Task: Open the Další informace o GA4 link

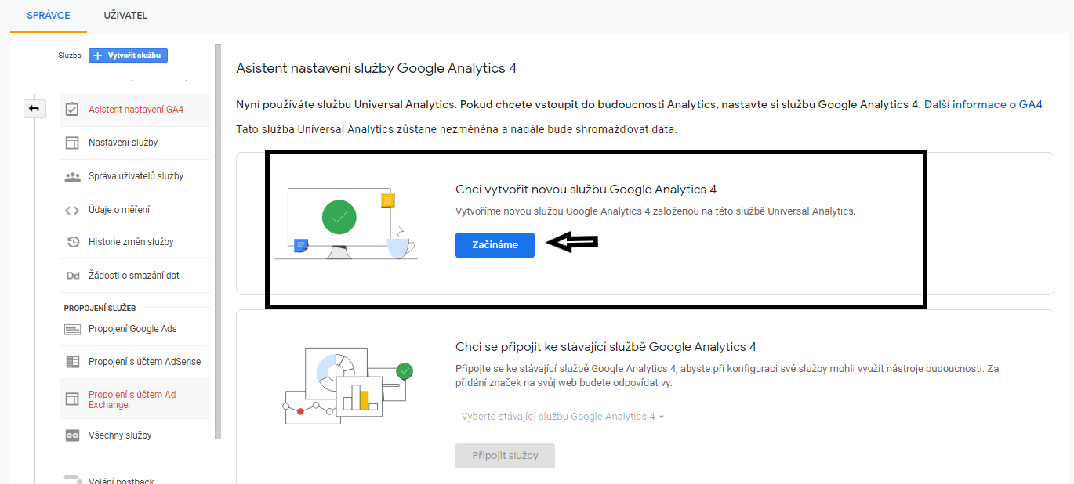Action: tap(983, 104)
